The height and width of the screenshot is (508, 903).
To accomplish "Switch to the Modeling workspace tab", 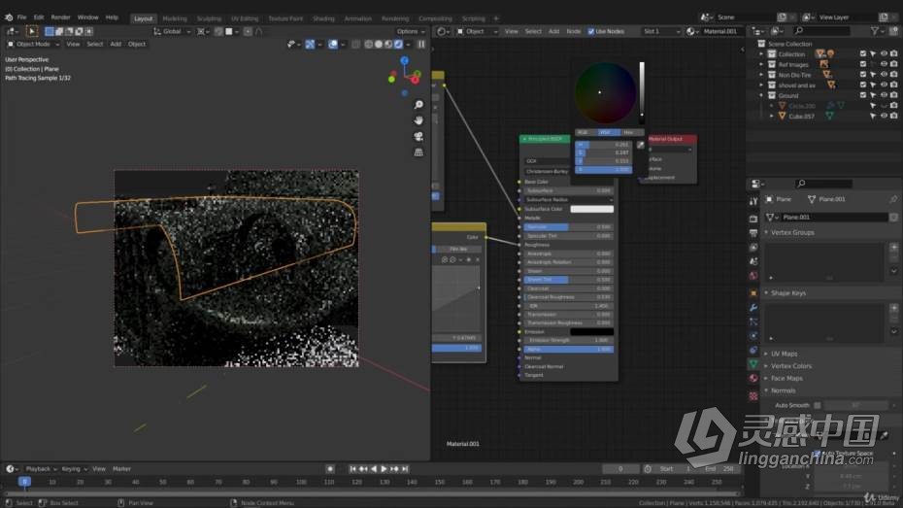I will click(x=175, y=18).
